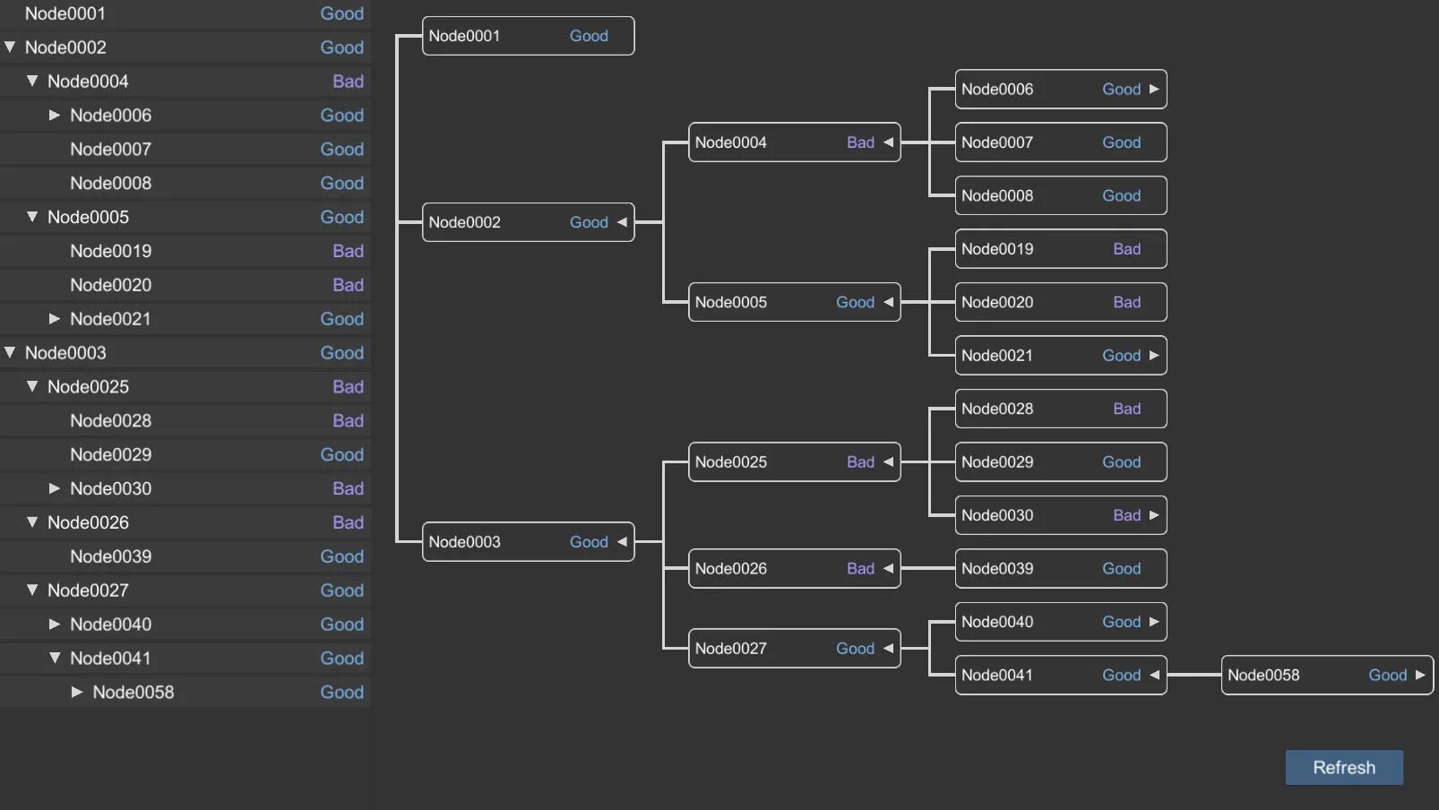Click Bad status on Node0030 graph box
This screenshot has height=810, width=1439.
pyautogui.click(x=1126, y=515)
